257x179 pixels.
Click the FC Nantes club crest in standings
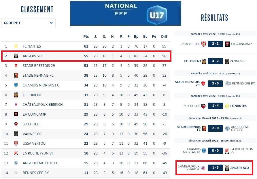(16, 46)
